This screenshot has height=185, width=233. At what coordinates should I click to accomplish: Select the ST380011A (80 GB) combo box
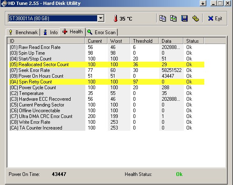pyautogui.click(x=56, y=18)
